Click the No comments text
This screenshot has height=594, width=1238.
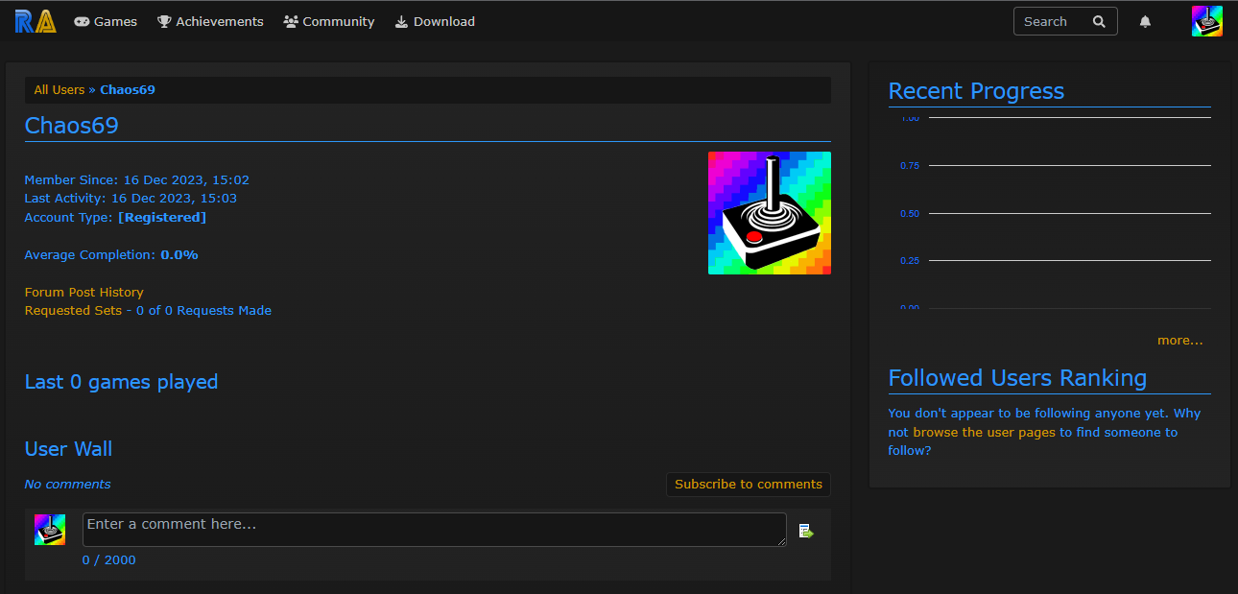pos(67,484)
